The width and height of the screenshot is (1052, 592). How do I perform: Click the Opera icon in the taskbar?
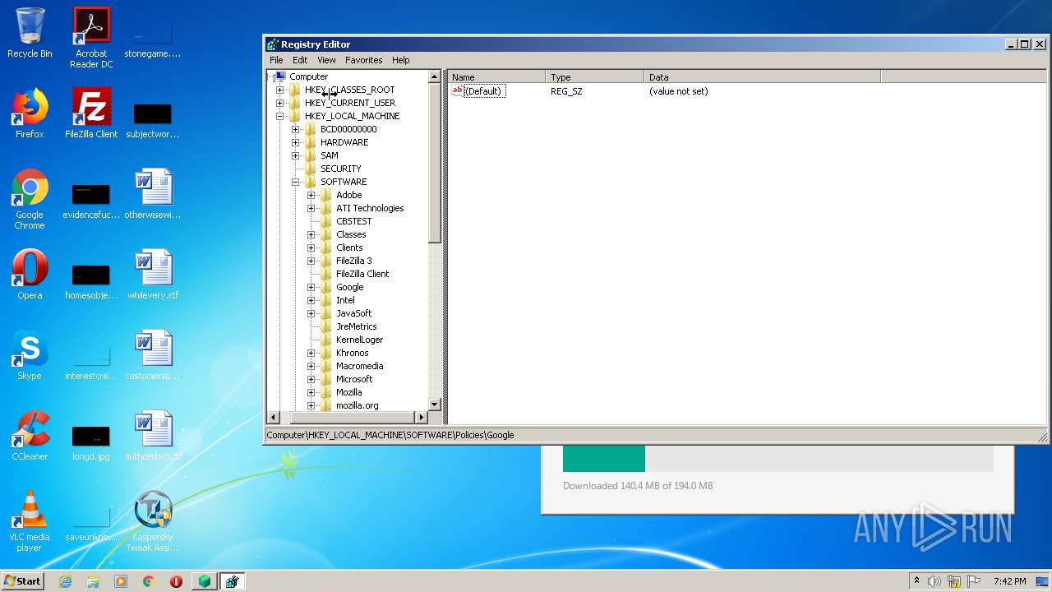point(176,581)
